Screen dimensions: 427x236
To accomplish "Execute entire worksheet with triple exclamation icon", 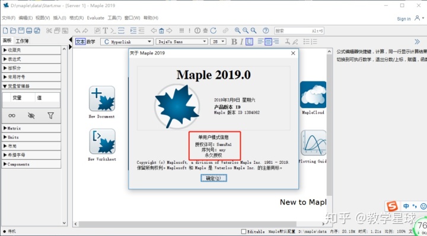I will coord(181,30).
